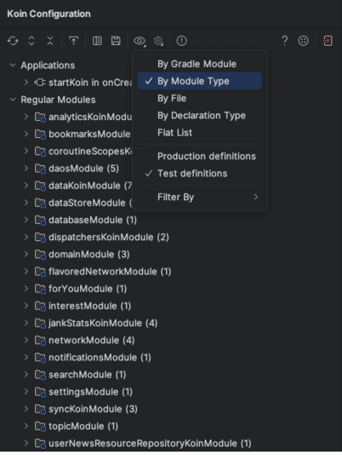Open the gear settings dropdown icon
Viewport: 342px width, 455px height.
(x=158, y=41)
